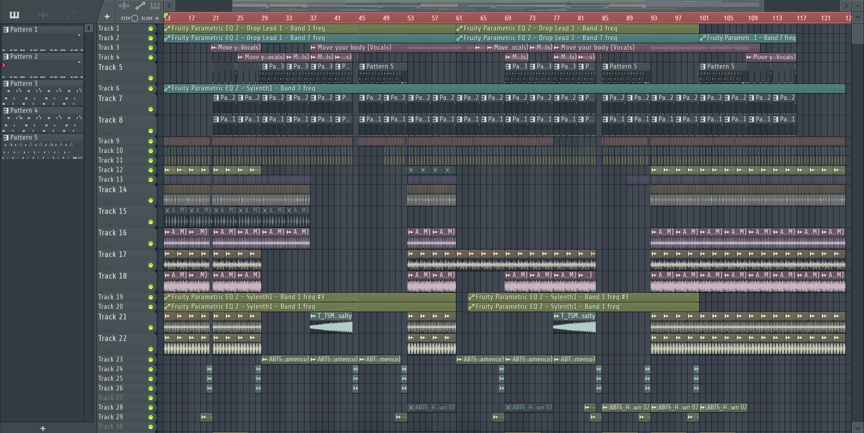
Task: Click the Track 16 header name
Action: (112, 233)
